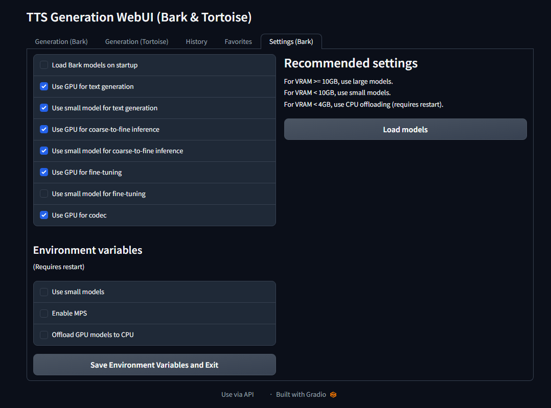Click the Recommended settings heading
Viewport: 551px width, 408px height.
click(x=351, y=63)
